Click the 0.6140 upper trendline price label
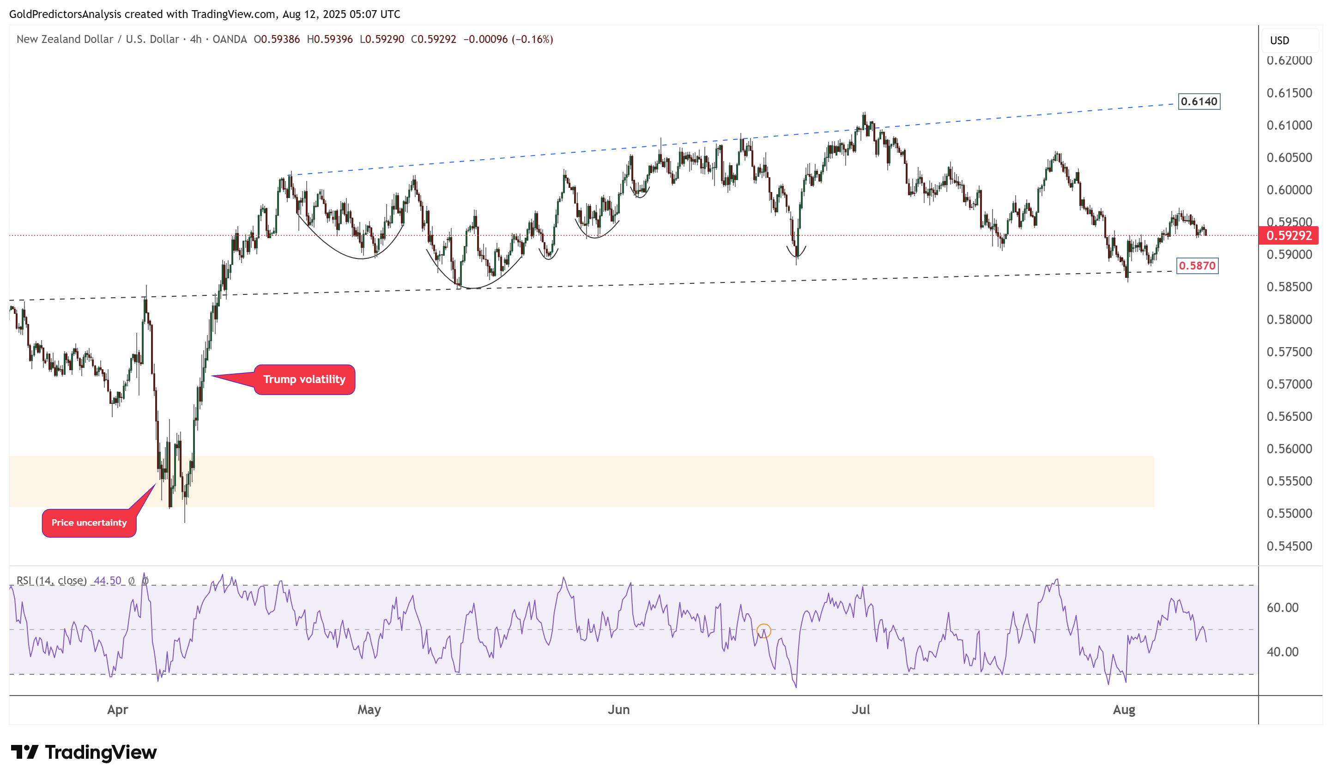Screen dimensions: 1332x780 [1199, 102]
